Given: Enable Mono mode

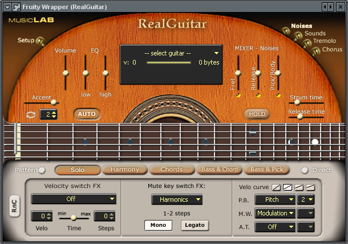Looking at the screenshot, I should click(x=158, y=225).
